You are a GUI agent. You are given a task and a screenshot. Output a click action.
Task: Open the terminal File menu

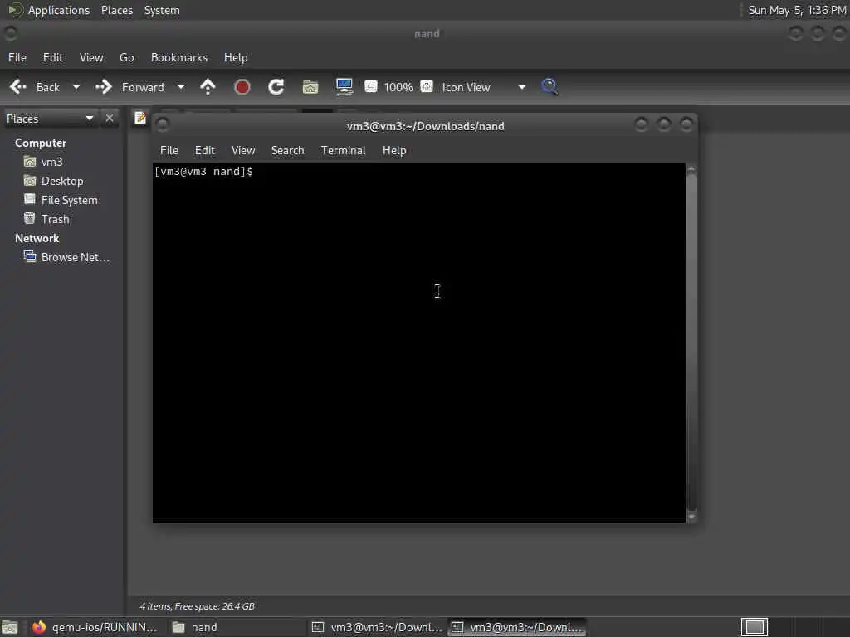coord(169,151)
